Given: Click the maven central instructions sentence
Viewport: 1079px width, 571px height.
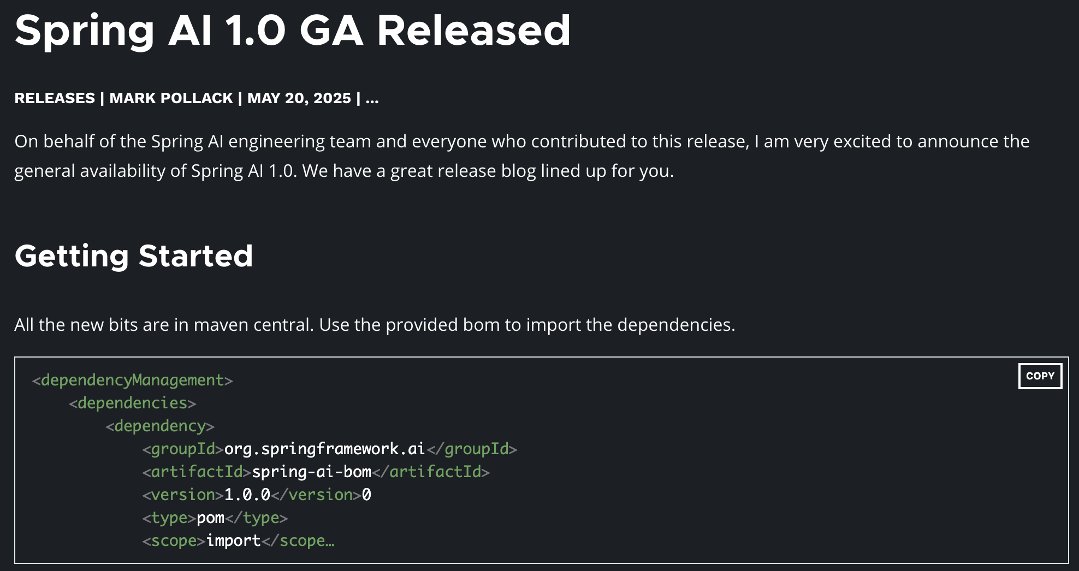Looking at the screenshot, I should 375,325.
